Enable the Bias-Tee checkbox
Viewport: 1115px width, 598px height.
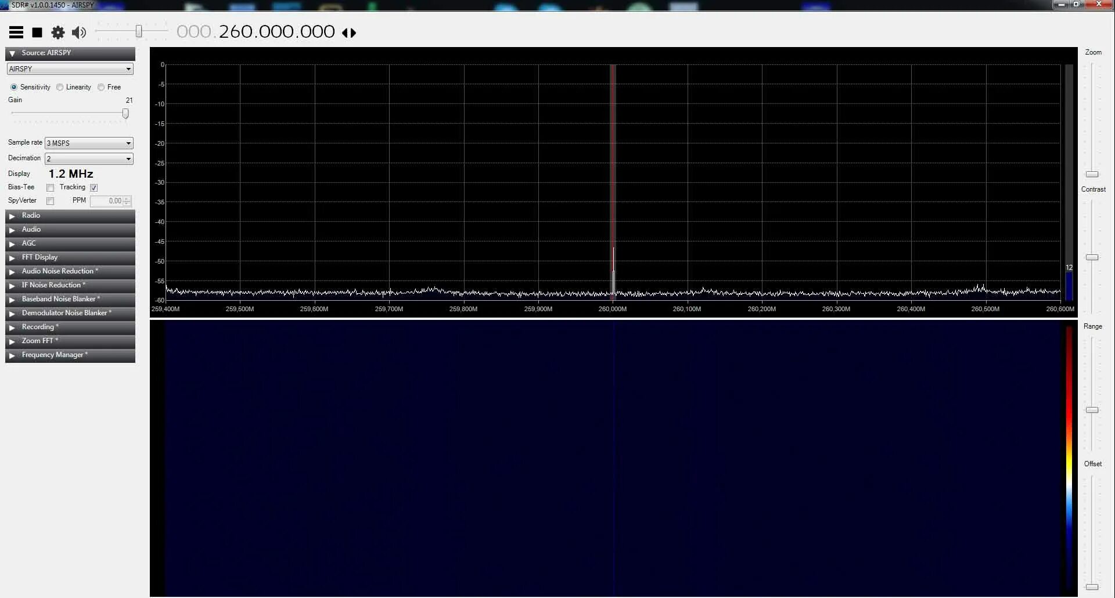(51, 188)
